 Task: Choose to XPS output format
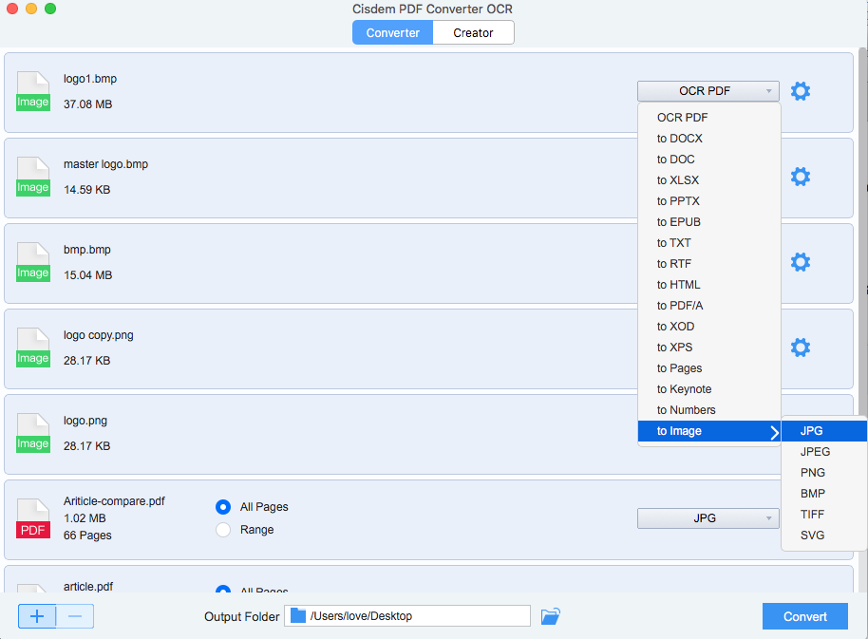(x=709, y=348)
